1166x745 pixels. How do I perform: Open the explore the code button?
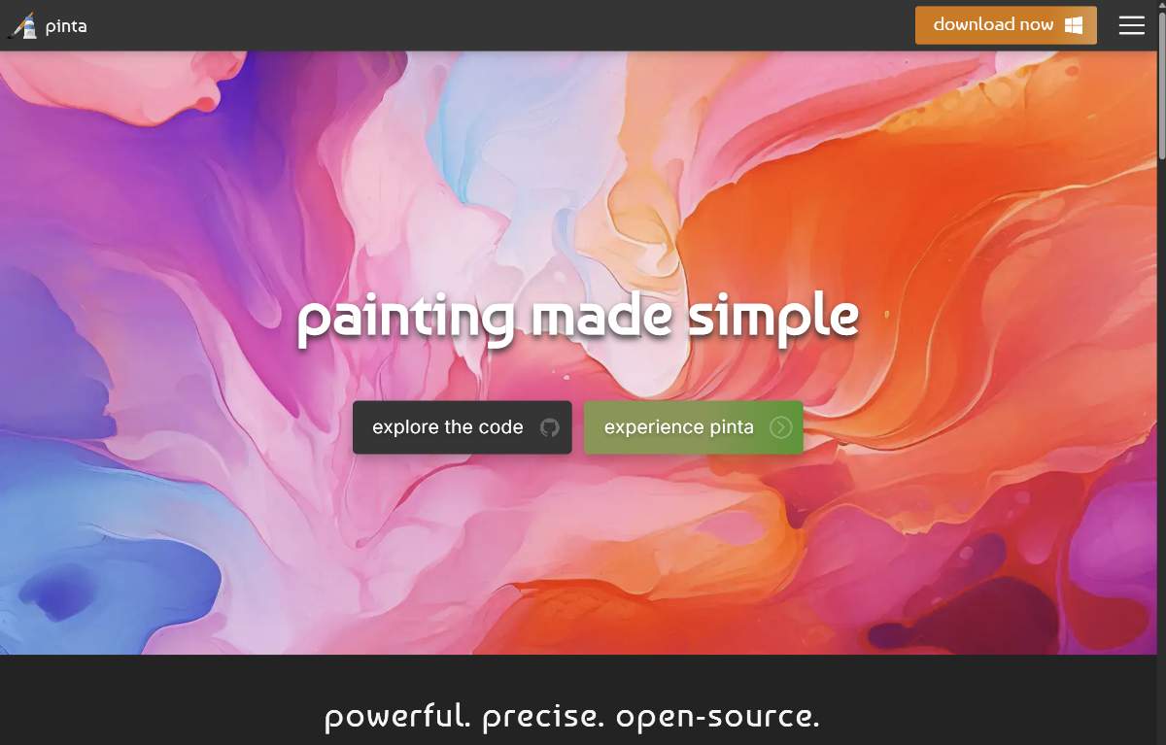[463, 427]
